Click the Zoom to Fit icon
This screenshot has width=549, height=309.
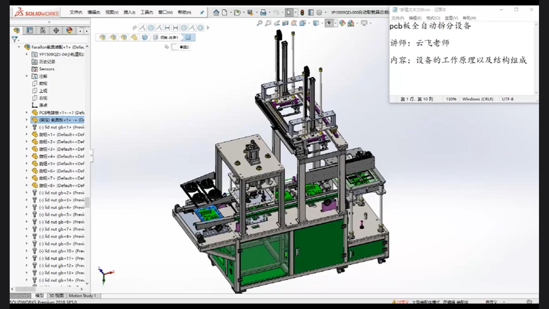(x=260, y=23)
